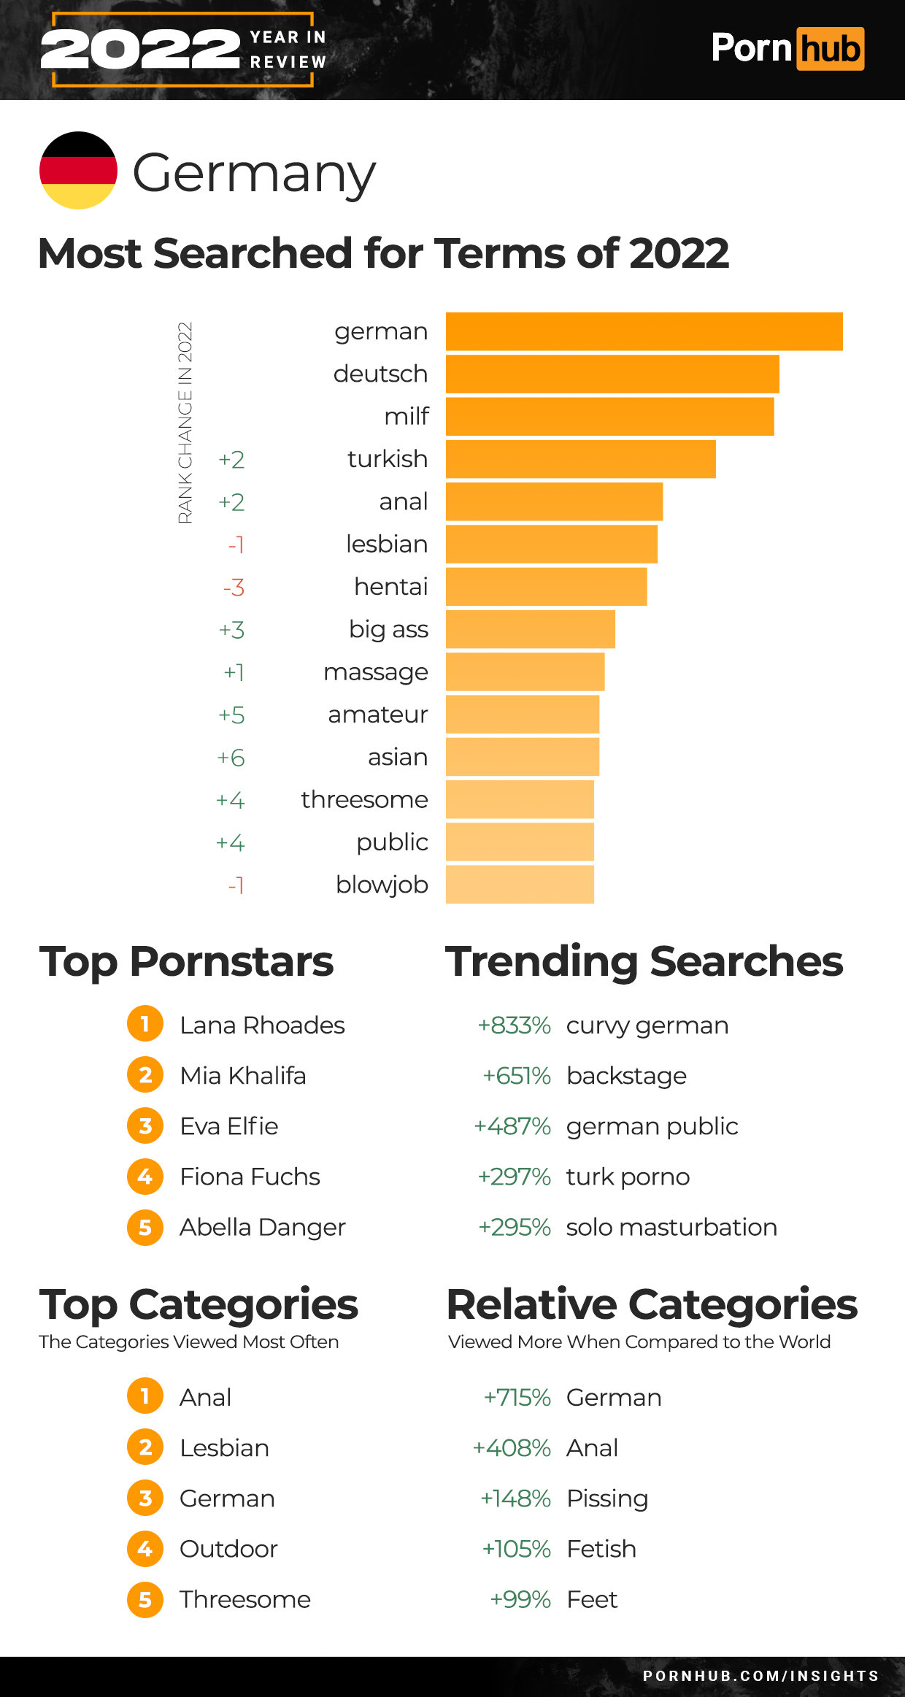Click the 'RANK CHANGE IN 2022' vertical label
Screen dimensions: 905x1697
pos(185,422)
